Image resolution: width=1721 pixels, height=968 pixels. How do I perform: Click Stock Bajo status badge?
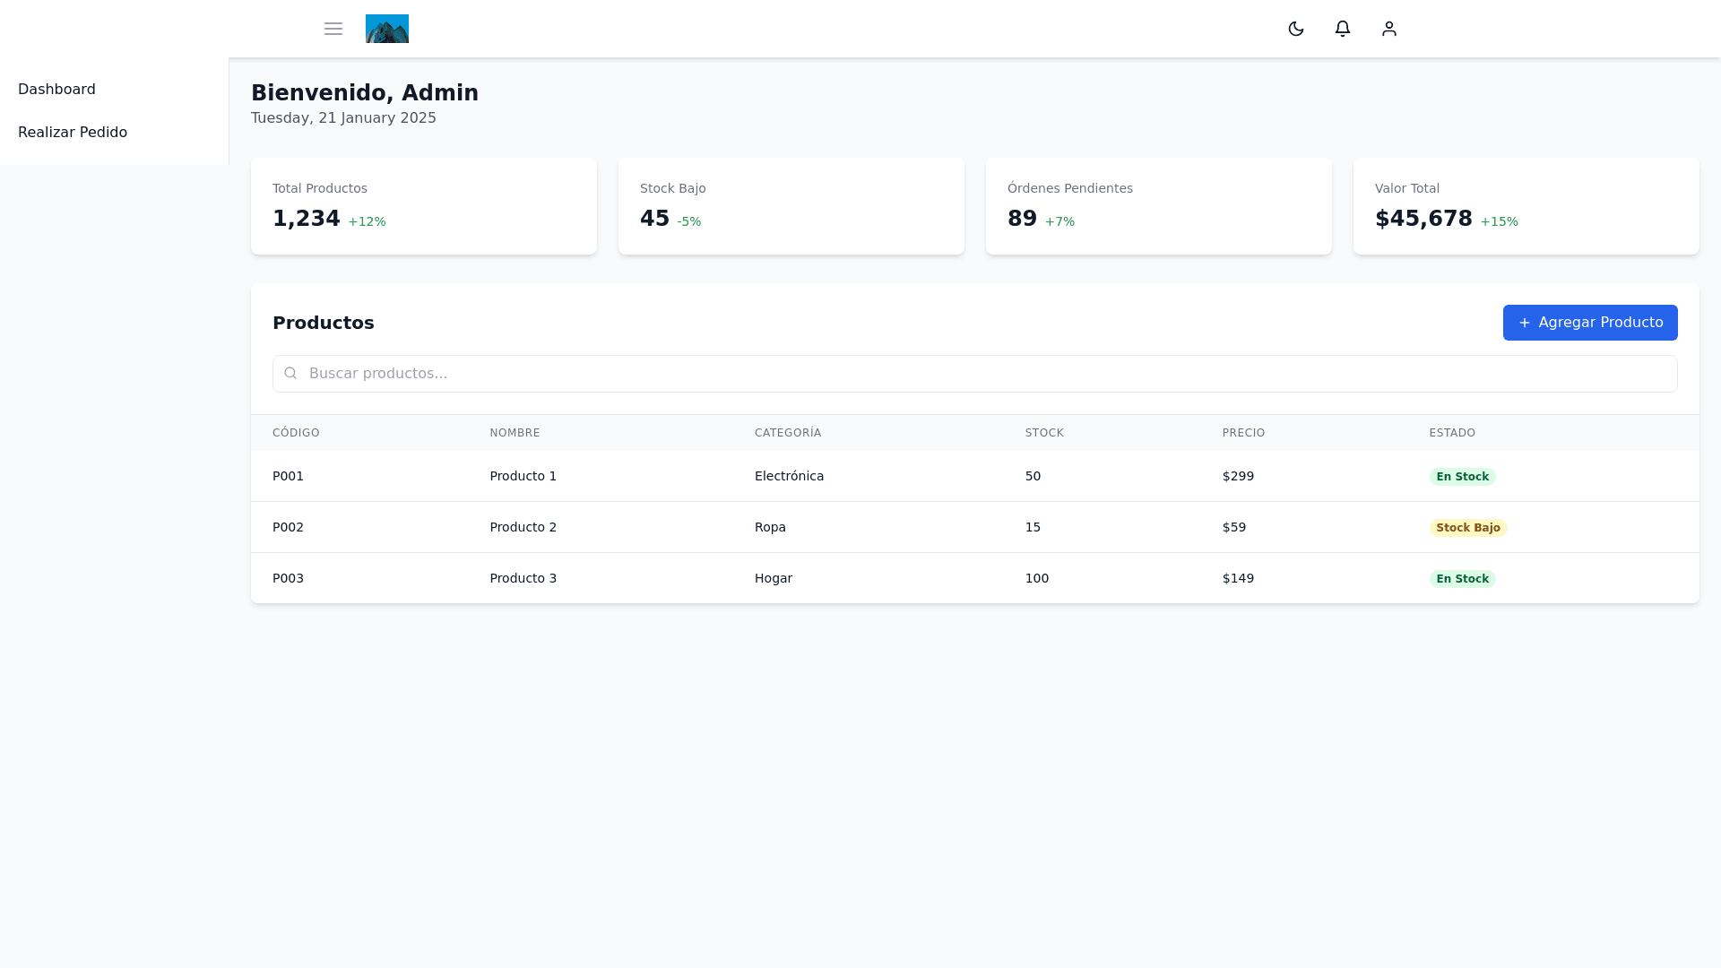point(1467,528)
